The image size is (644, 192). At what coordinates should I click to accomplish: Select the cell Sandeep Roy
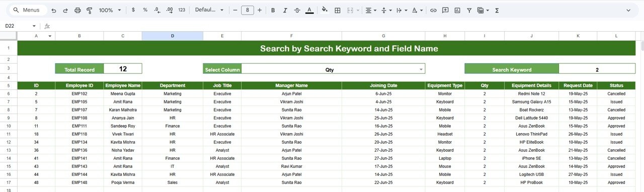point(123,126)
